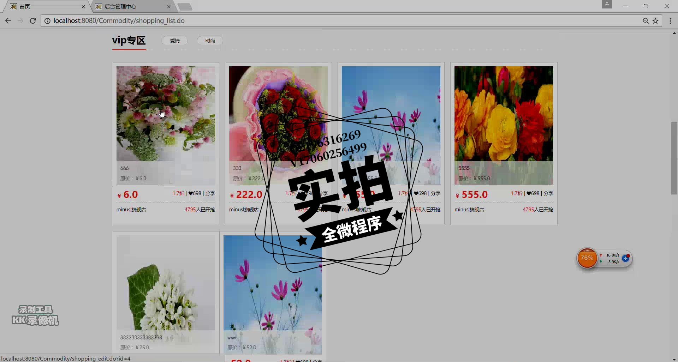Click the 原价：¥6.0 label

click(133, 179)
